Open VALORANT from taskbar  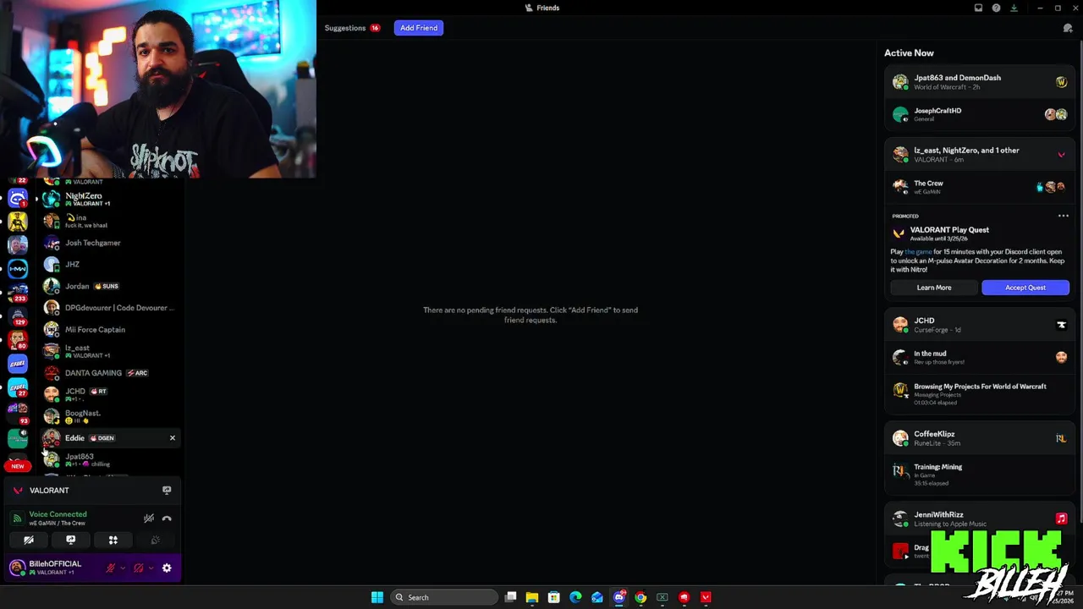click(x=706, y=597)
